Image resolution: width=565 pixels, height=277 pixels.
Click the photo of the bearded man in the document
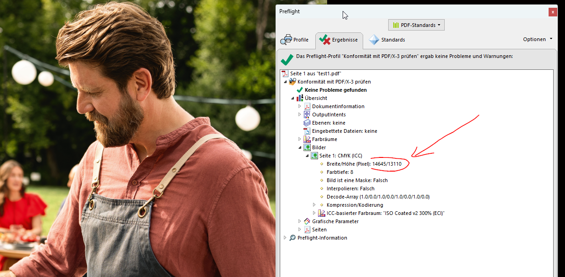[137, 138]
